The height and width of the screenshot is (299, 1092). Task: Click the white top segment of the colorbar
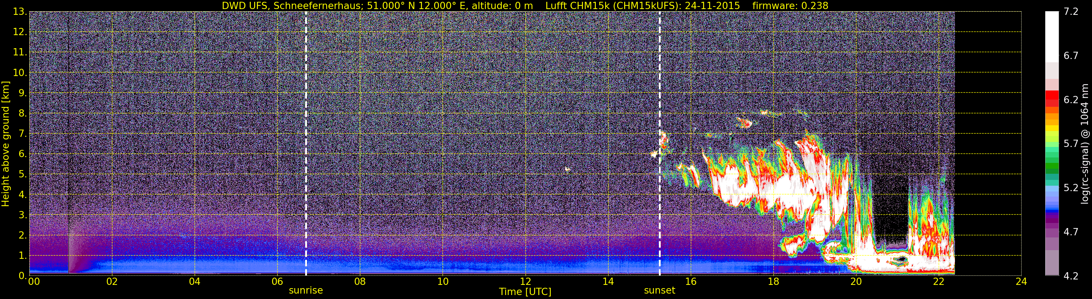1052,37
